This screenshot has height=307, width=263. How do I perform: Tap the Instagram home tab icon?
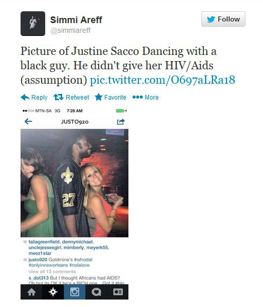pos(31,292)
